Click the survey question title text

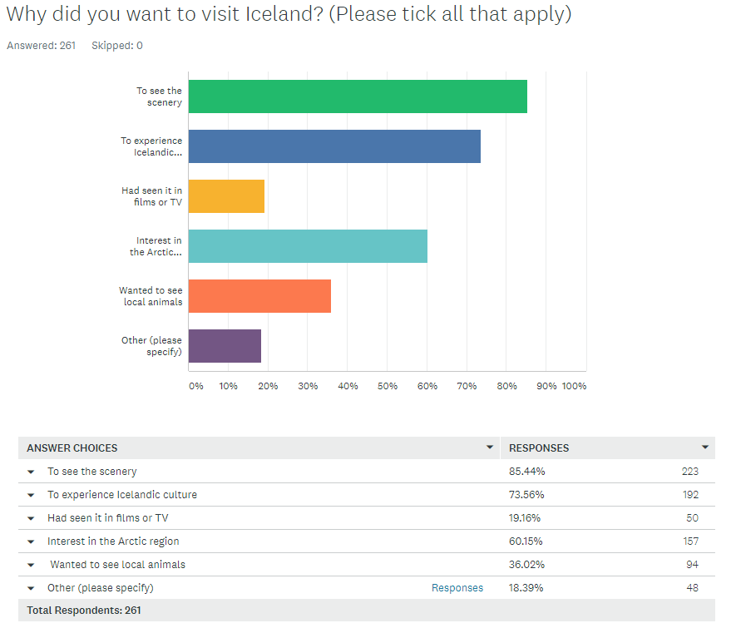point(289,14)
